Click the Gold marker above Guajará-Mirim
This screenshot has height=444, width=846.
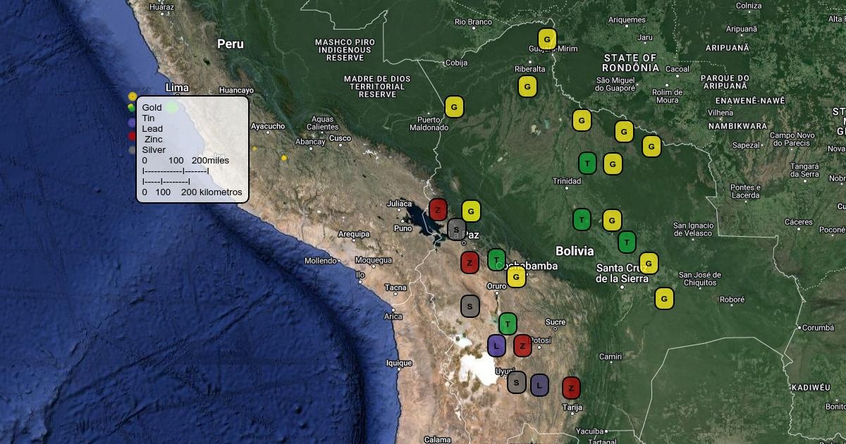(547, 38)
